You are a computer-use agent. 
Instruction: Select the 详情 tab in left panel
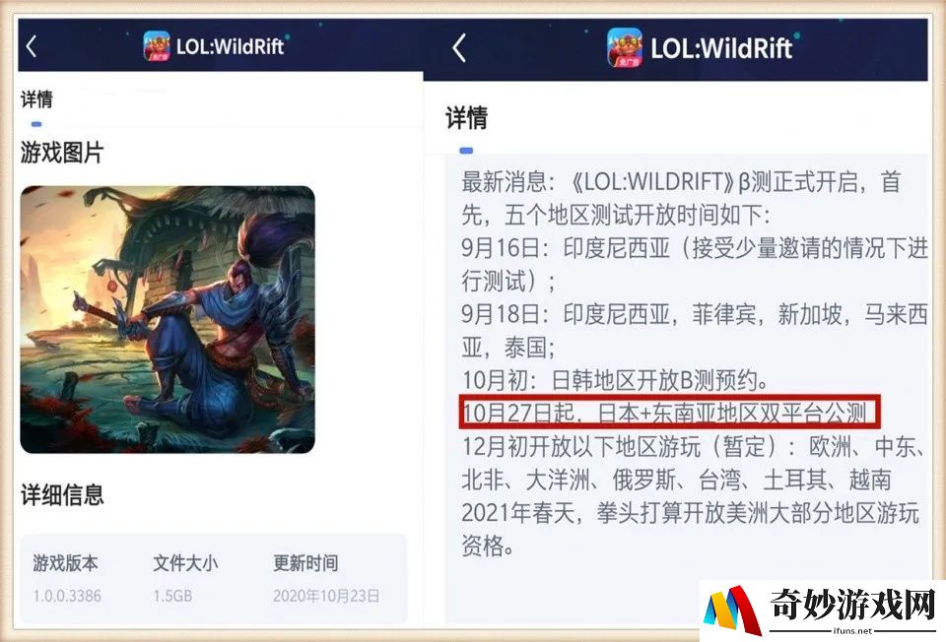pyautogui.click(x=36, y=98)
